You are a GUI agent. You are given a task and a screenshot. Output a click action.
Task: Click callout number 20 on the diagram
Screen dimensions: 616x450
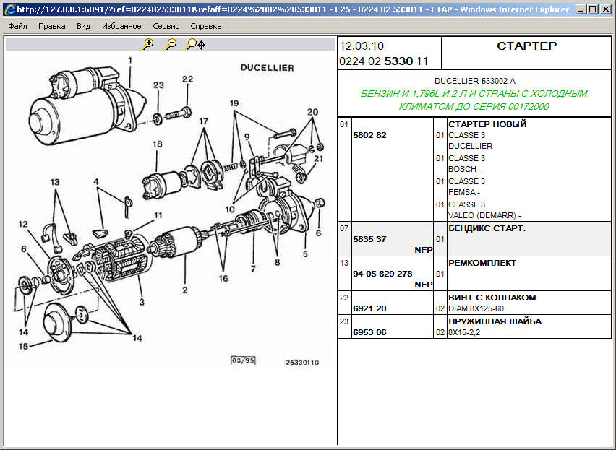pyautogui.click(x=313, y=112)
